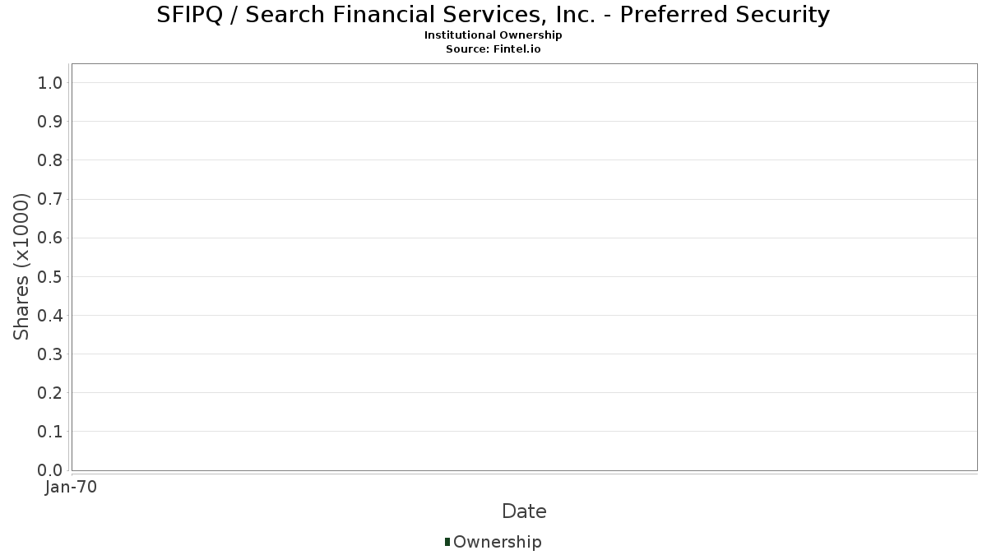Toggle the Ownership series legend label
987x555 pixels.
click(497, 542)
